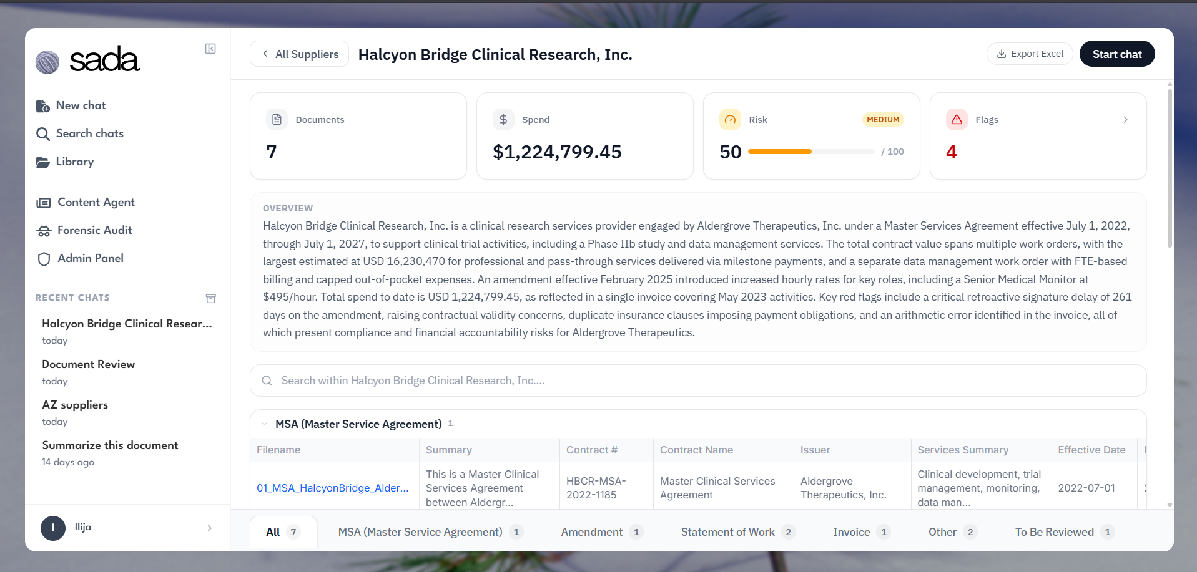Click the Start chat button
Screen dimensions: 1197x572
pyautogui.click(x=1117, y=54)
